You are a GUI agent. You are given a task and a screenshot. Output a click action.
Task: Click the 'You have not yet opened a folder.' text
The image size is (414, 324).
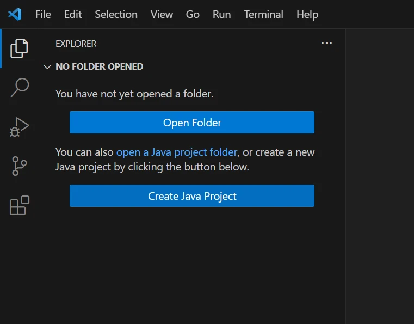[134, 94]
